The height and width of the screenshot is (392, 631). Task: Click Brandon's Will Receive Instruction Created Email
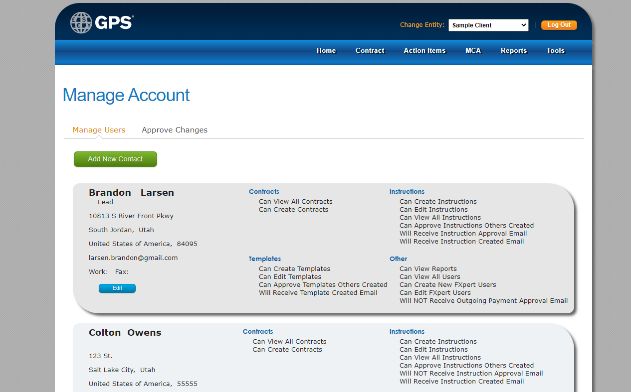(461, 242)
